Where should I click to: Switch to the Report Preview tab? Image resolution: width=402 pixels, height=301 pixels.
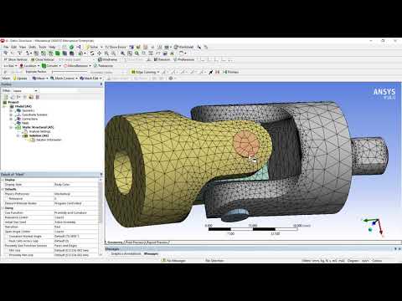[157, 242]
